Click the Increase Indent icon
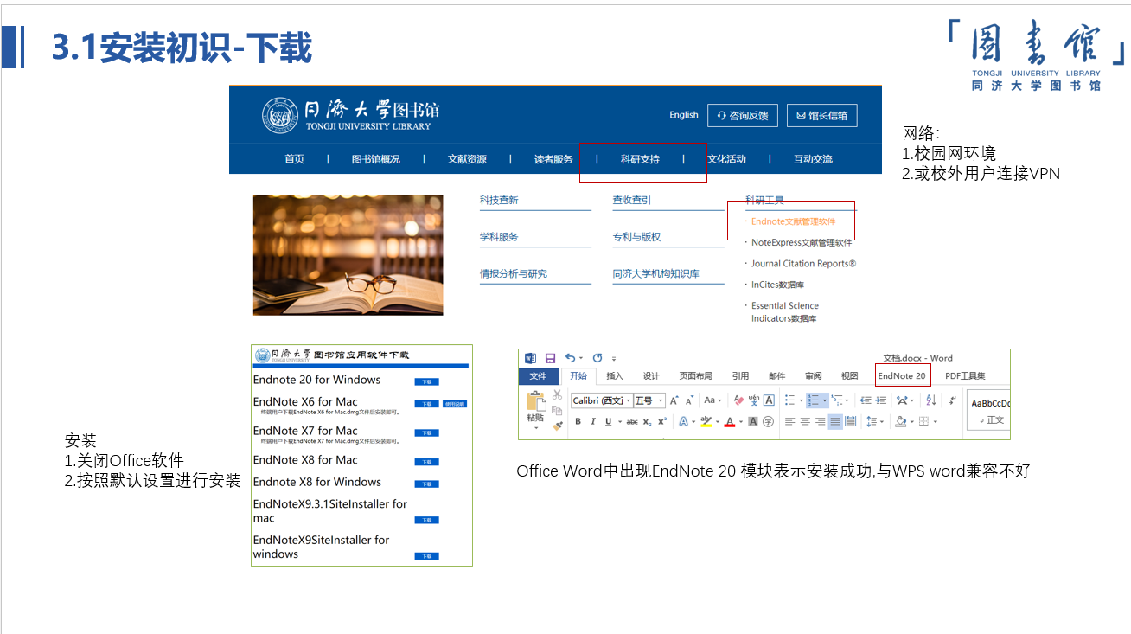This screenshot has height=634, width=1131. click(881, 400)
